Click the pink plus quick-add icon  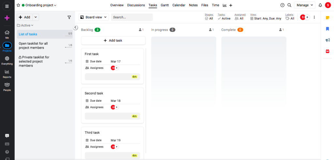pos(7,18)
